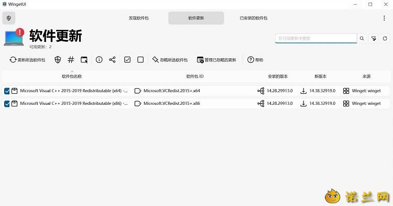Click package icon in x64 row
The height and width of the screenshot is (206, 393).
coord(15,91)
